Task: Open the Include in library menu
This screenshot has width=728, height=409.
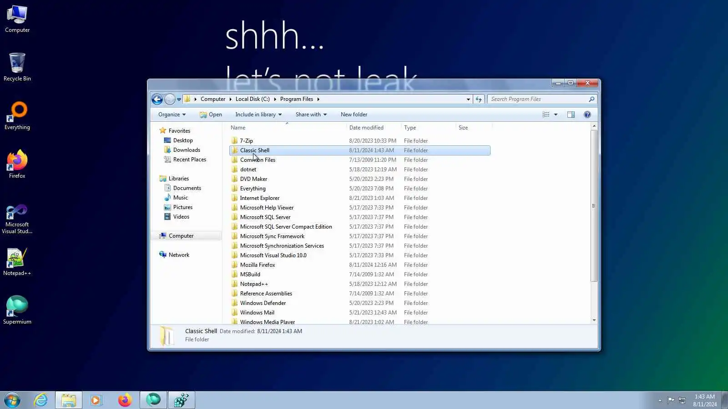Action: pyautogui.click(x=258, y=115)
